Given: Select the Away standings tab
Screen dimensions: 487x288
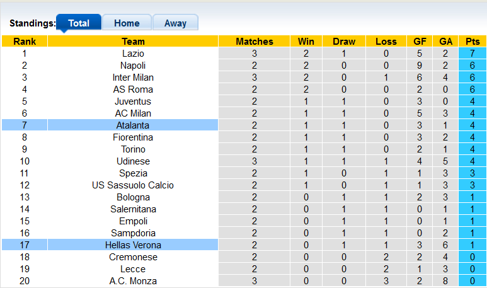Looking at the screenshot, I should click(175, 23).
